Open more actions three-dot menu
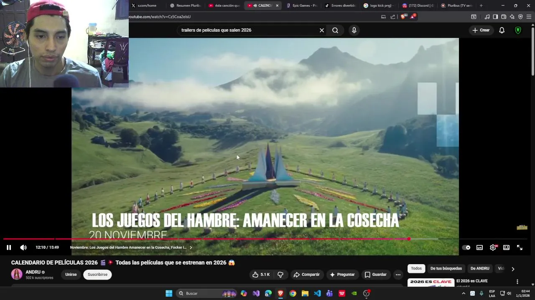This screenshot has height=300, width=535. pos(398,275)
